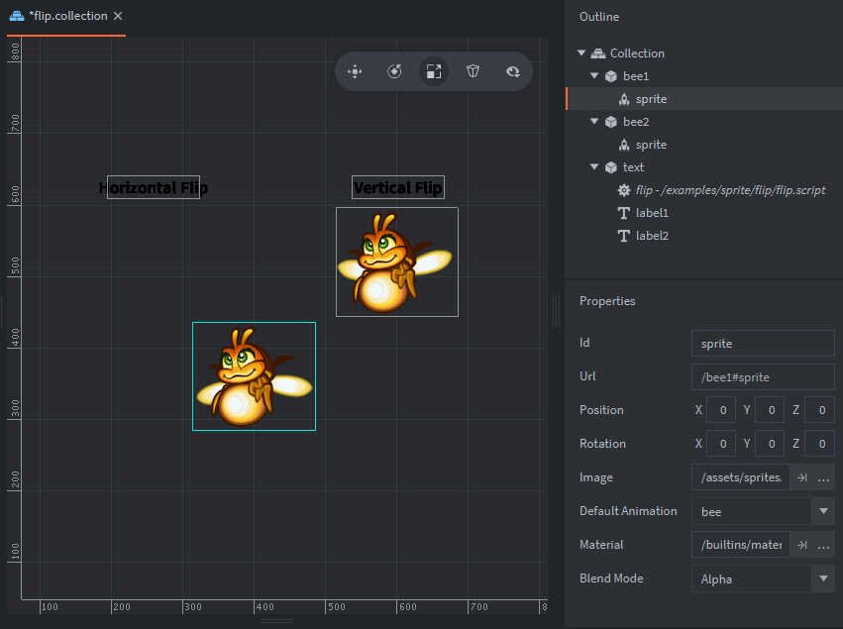Select the Vertical Flip bee sprite
Viewport: 843px width, 629px height.
(x=397, y=262)
